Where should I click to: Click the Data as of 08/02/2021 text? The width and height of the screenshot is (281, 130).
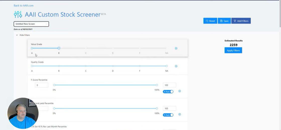[x=23, y=29]
